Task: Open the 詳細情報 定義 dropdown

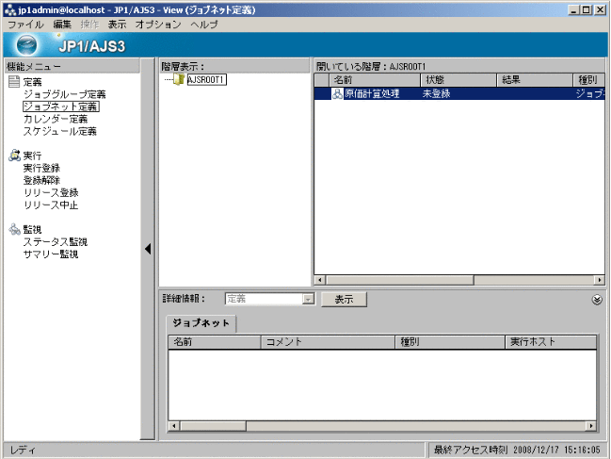Action: [308, 299]
